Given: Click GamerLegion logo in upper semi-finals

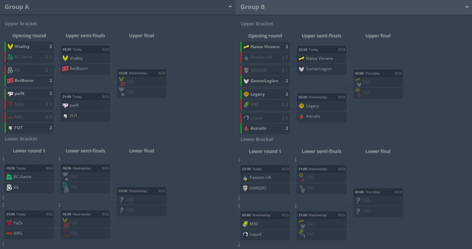Looking at the screenshot, I should pyautogui.click(x=301, y=69).
